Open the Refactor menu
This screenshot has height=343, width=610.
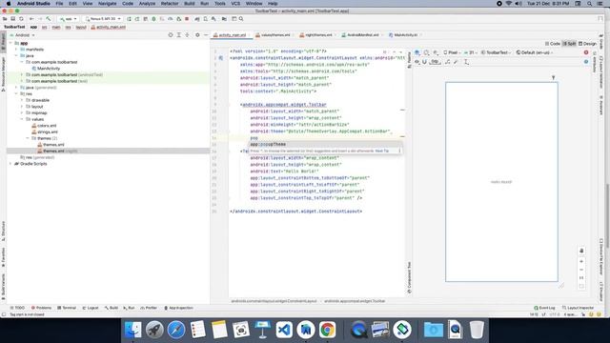click(x=170, y=4)
